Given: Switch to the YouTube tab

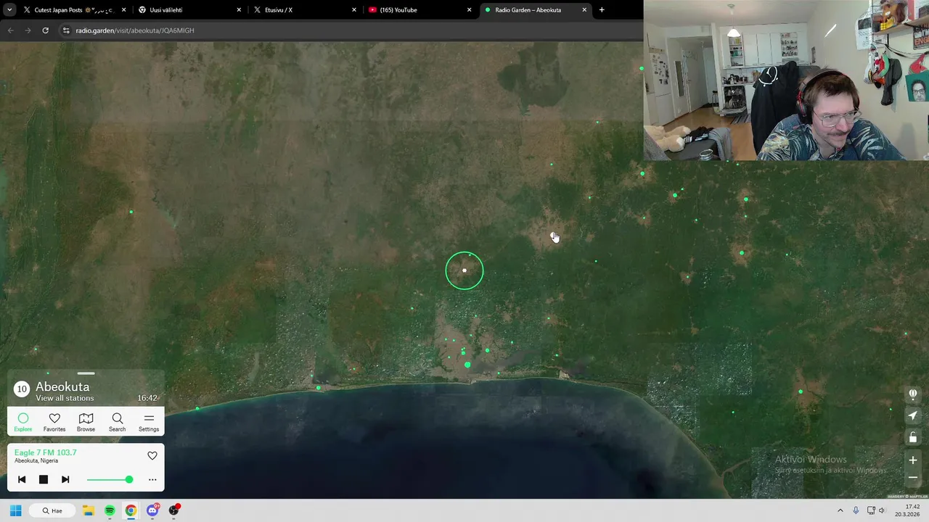Looking at the screenshot, I should (420, 10).
